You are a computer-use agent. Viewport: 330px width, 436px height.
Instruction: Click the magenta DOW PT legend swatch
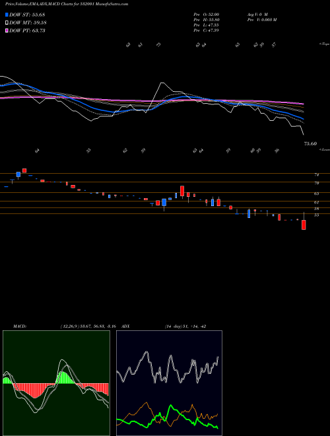pyautogui.click(x=7, y=30)
